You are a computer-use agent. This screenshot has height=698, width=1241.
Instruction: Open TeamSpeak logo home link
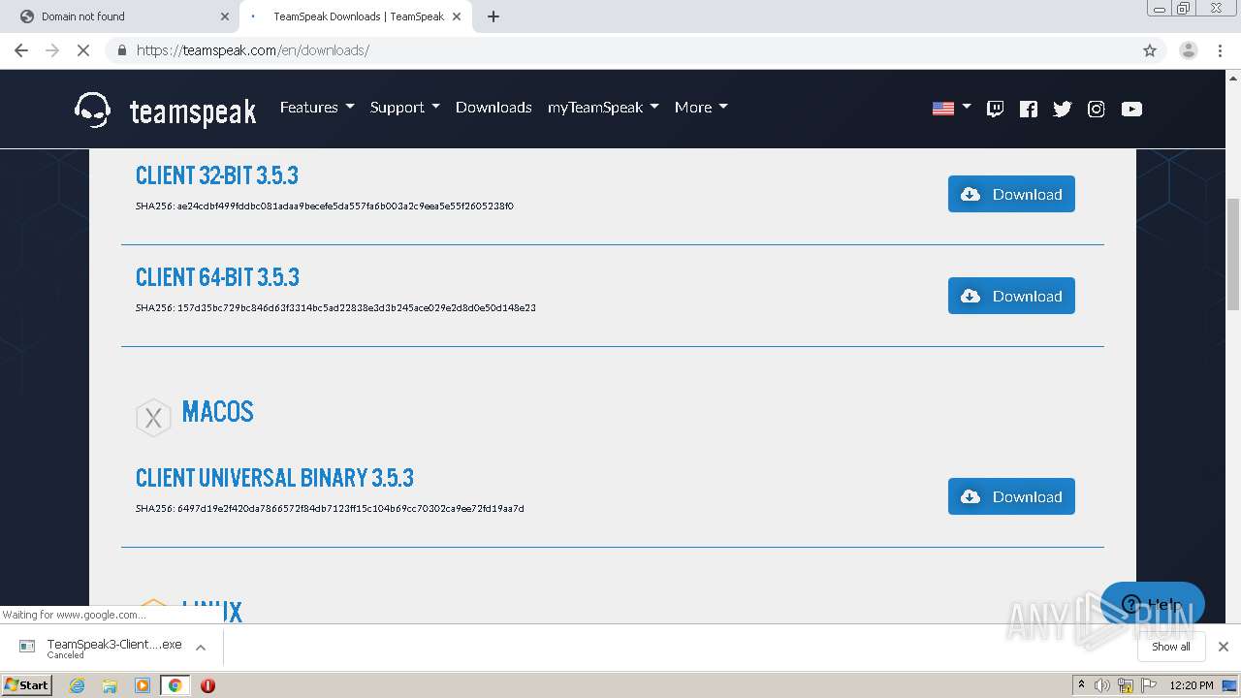click(166, 110)
